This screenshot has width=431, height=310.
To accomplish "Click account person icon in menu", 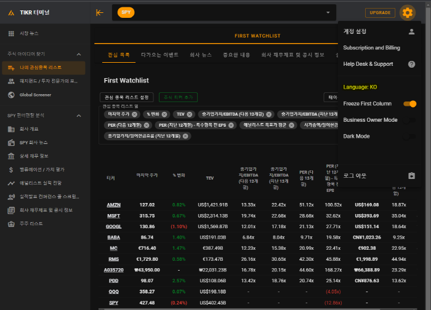I will point(411,32).
